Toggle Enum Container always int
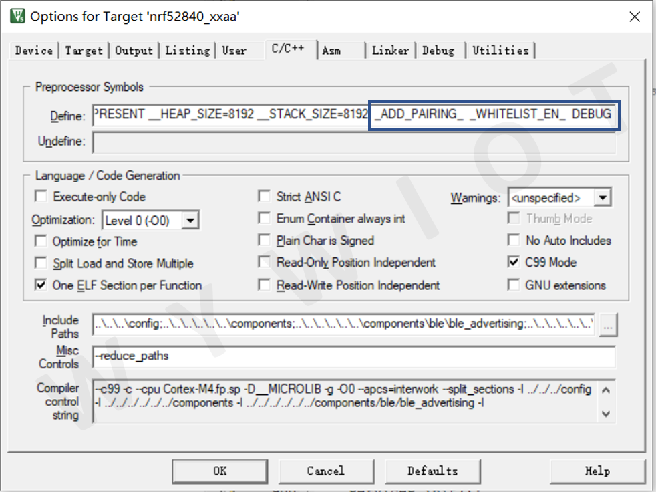The width and height of the screenshot is (656, 492). 264,218
